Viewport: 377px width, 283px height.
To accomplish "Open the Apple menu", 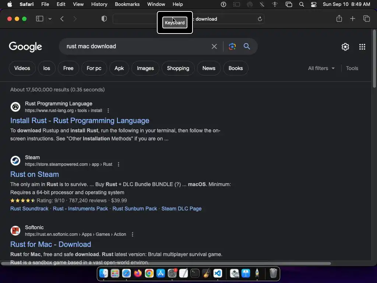I will click(10, 4).
